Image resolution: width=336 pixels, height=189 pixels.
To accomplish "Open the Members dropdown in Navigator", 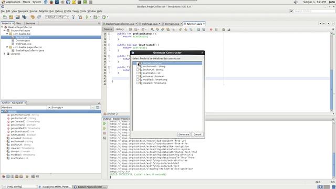I will click(x=49, y=107).
